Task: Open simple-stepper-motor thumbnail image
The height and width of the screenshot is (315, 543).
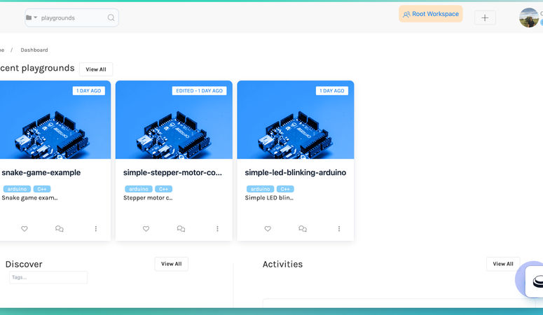Action: (x=174, y=120)
